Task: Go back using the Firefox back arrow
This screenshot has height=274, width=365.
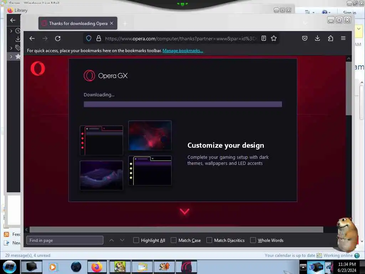Action: pos(32,39)
